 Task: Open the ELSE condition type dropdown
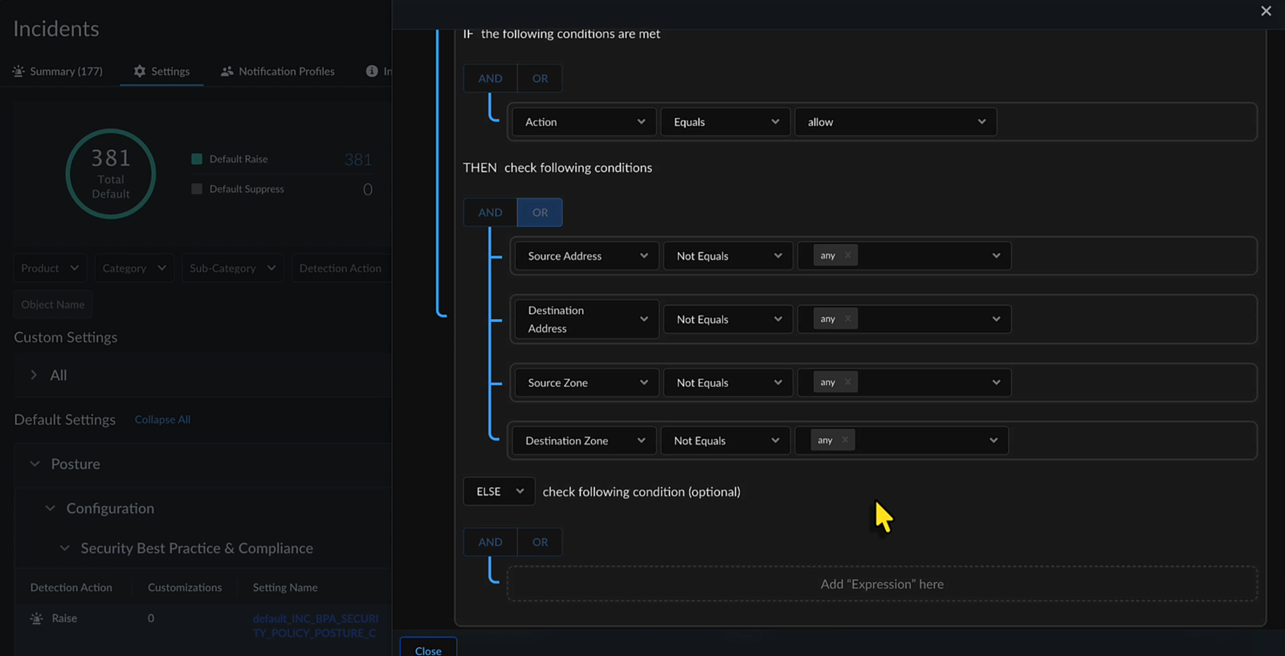pos(499,491)
